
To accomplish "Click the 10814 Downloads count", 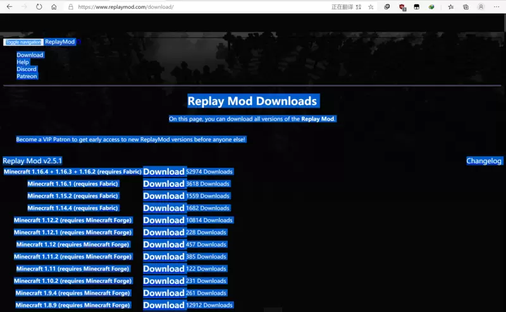I will pyautogui.click(x=209, y=220).
